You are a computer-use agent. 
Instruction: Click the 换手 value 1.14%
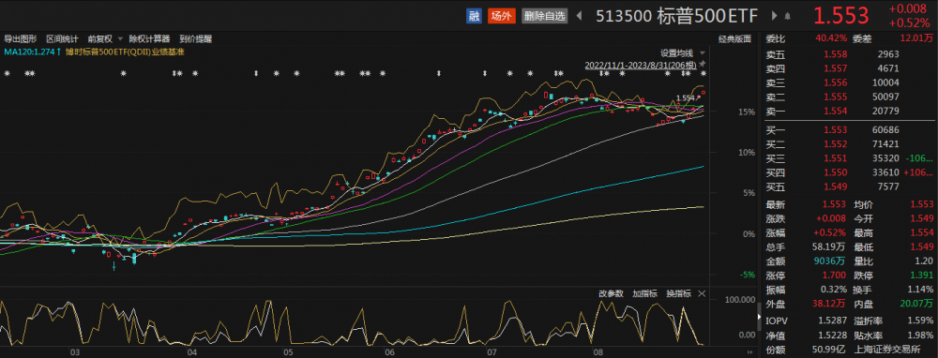coord(921,290)
